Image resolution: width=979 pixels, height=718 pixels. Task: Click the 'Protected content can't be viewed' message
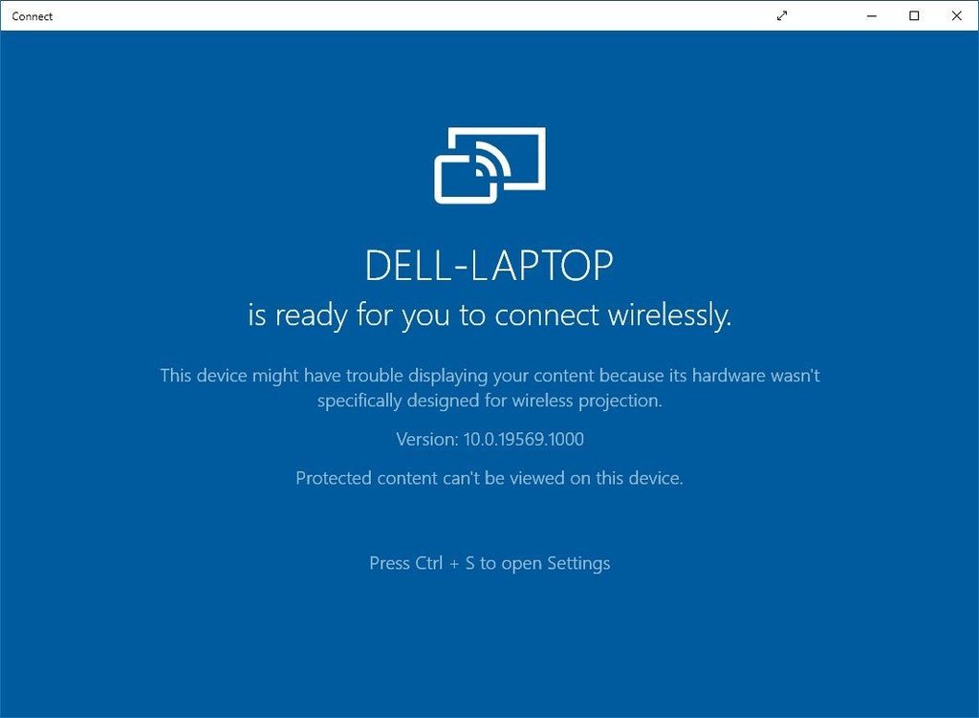(489, 478)
